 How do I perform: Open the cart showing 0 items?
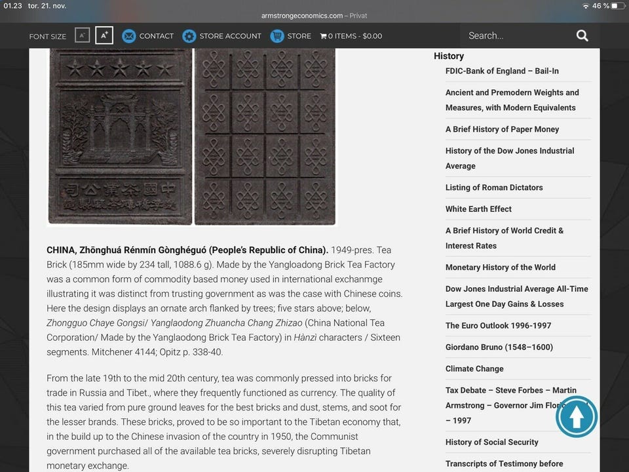click(351, 36)
